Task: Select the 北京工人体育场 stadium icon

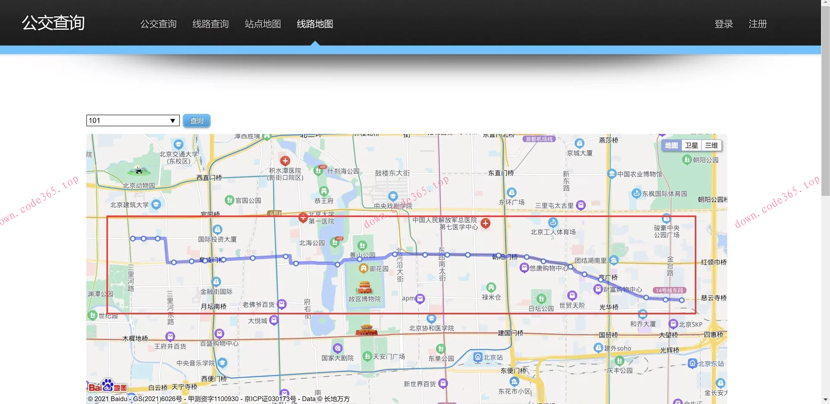Action: (553, 222)
